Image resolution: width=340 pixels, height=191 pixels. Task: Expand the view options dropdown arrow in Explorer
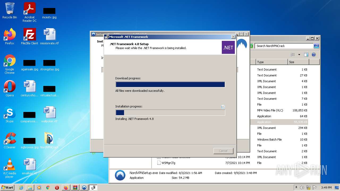point(299,55)
